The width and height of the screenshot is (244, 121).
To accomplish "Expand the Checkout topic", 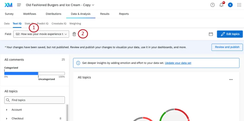I will point(7,118).
